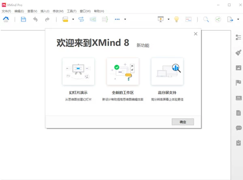Open the 窗口(W) menu
The width and height of the screenshot is (243, 180).
(x=85, y=11)
